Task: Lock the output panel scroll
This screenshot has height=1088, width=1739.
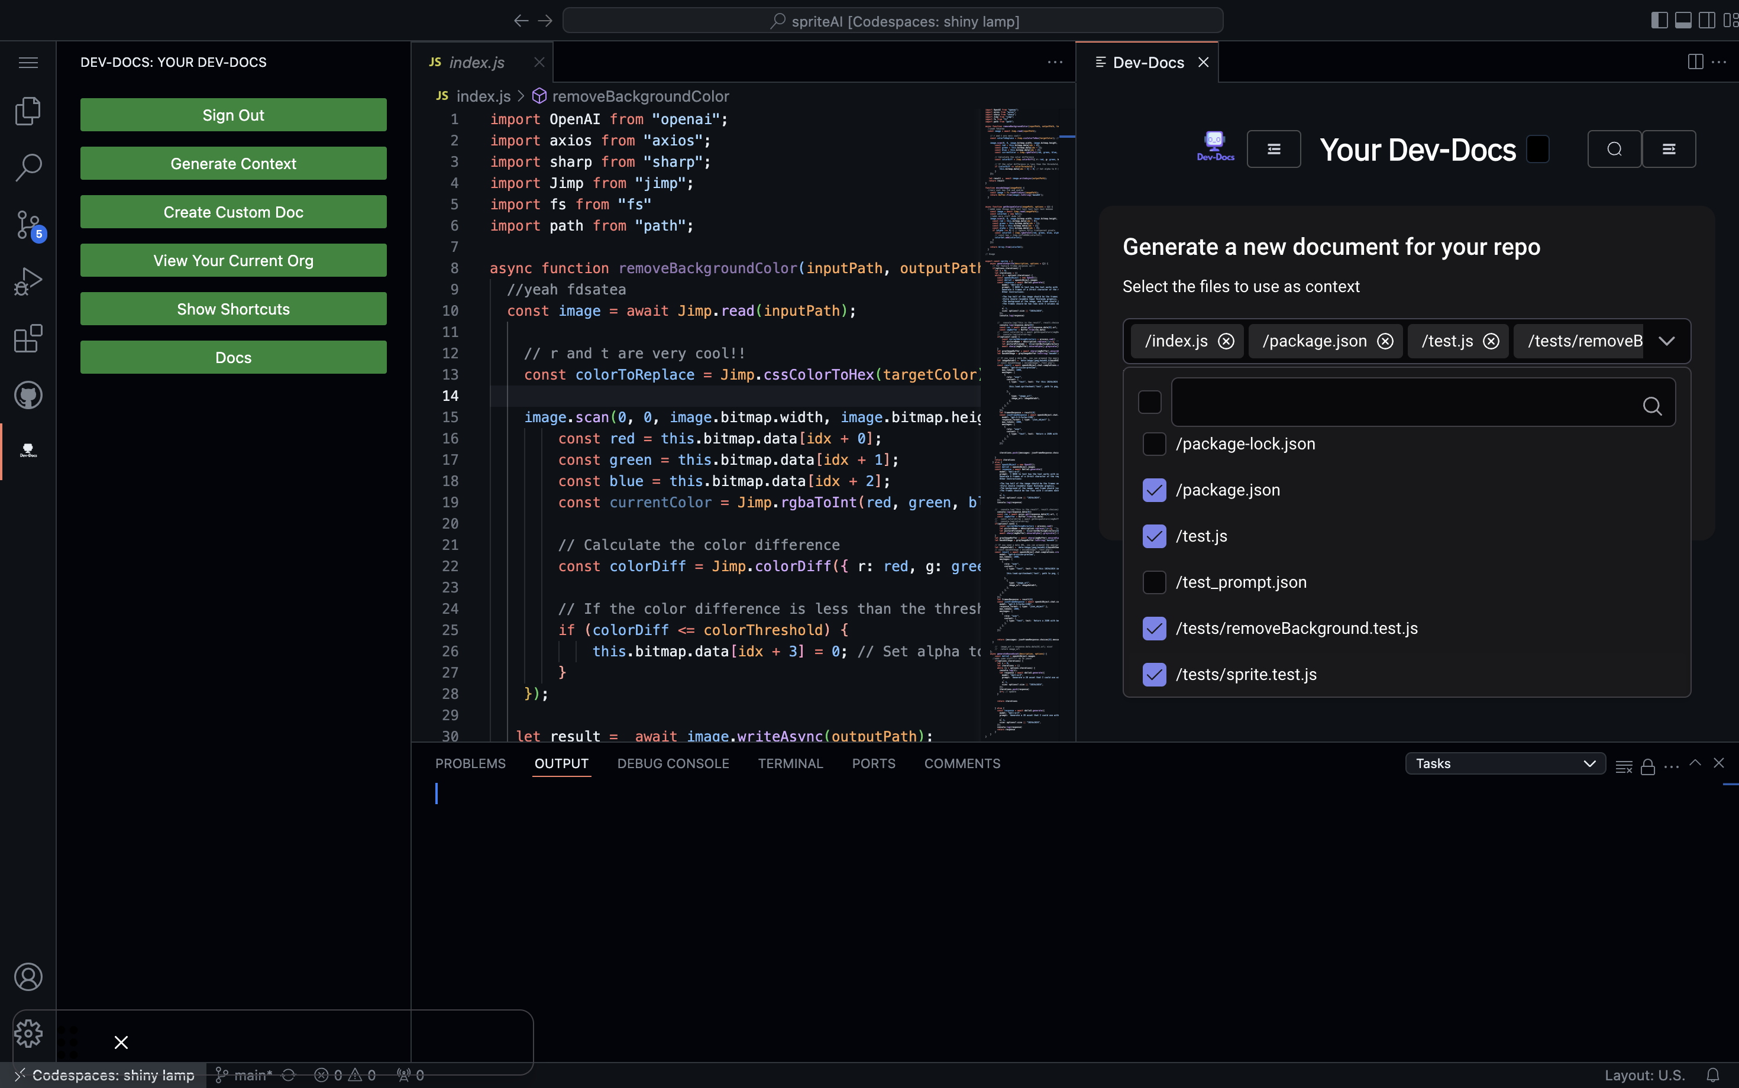Action: click(x=1647, y=766)
